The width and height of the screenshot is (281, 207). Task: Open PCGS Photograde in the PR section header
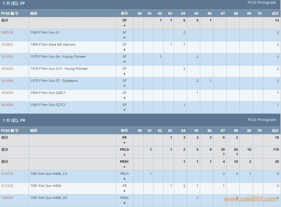(x=262, y=120)
